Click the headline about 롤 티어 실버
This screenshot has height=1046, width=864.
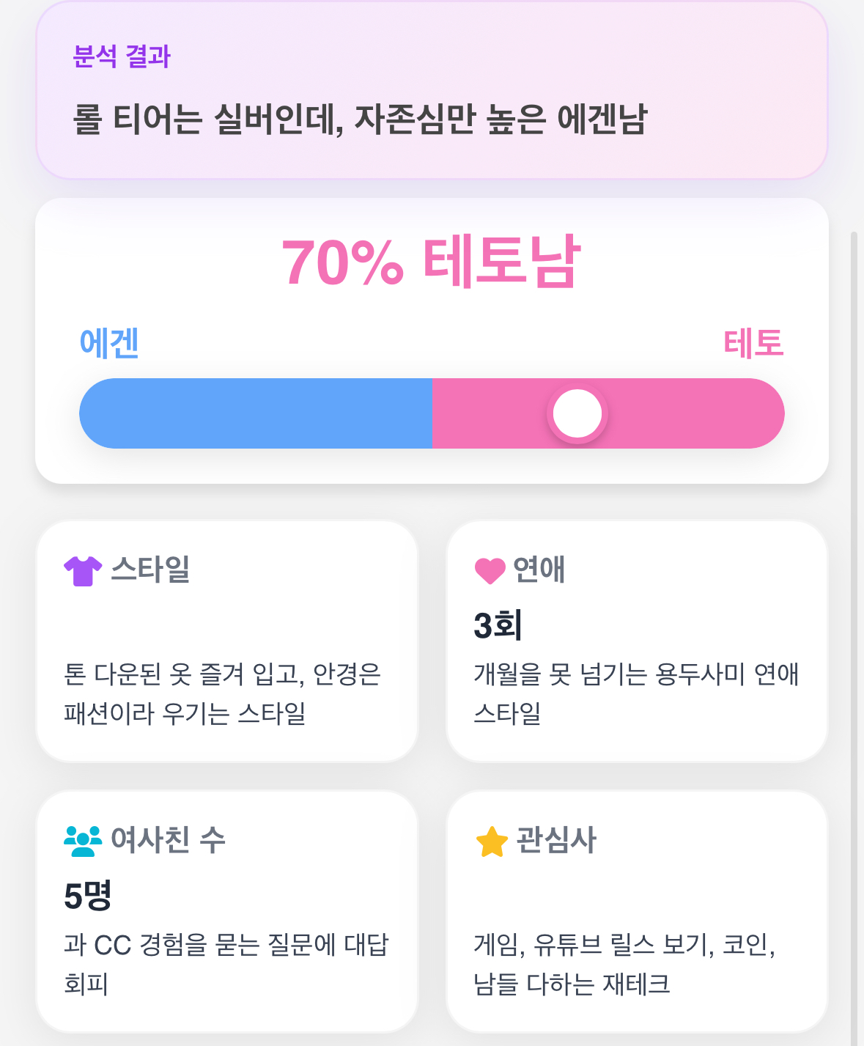(x=360, y=119)
